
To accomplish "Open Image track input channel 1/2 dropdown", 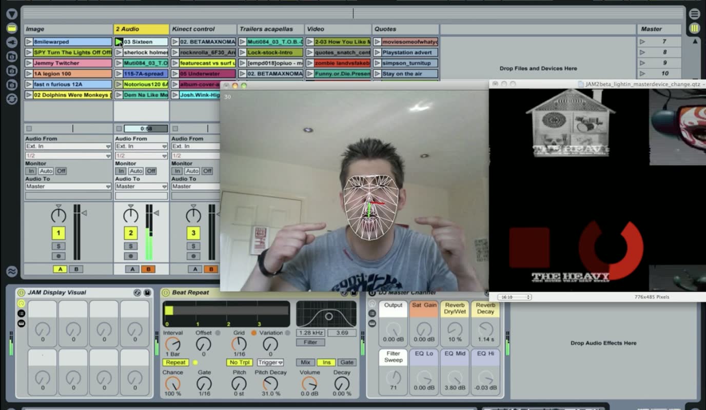I will click(x=68, y=155).
